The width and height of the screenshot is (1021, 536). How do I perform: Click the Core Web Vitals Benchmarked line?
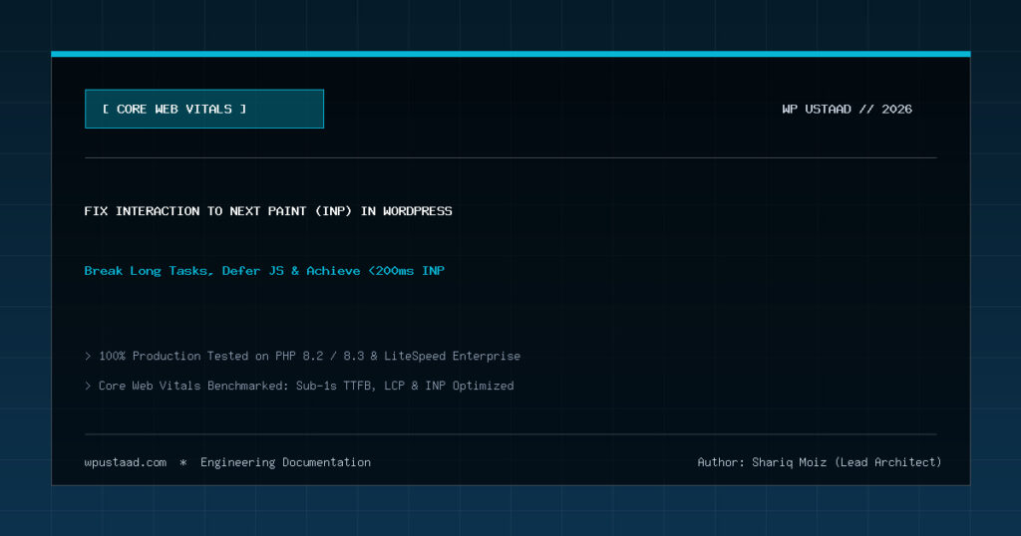pyautogui.click(x=299, y=386)
